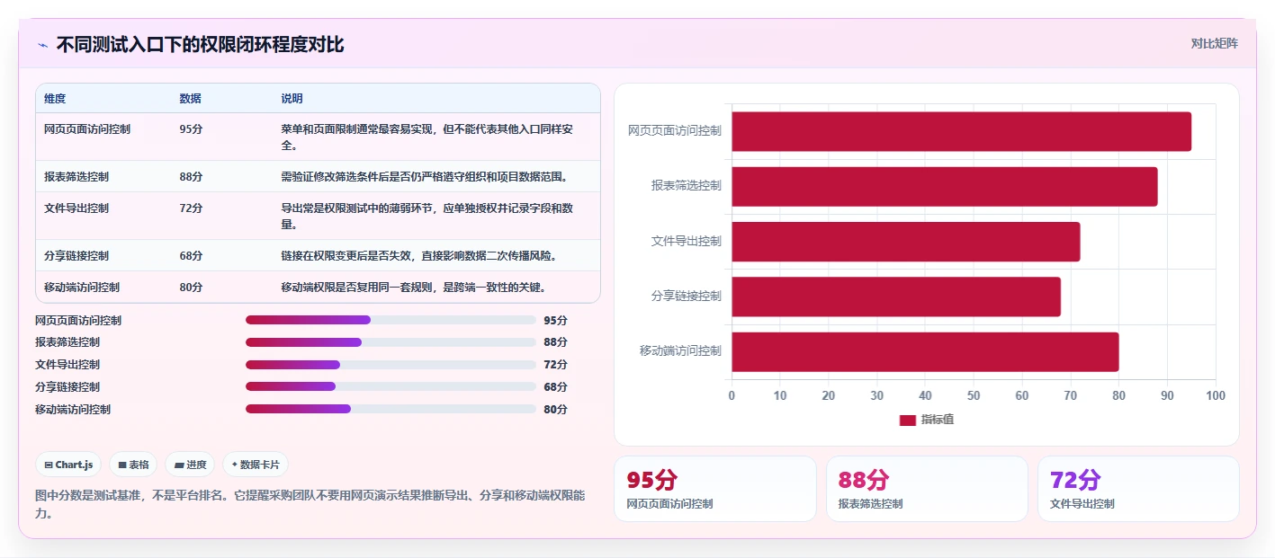Click 网页页面访问控制 in the table's first column
The height and width of the screenshot is (558, 1275).
87,129
